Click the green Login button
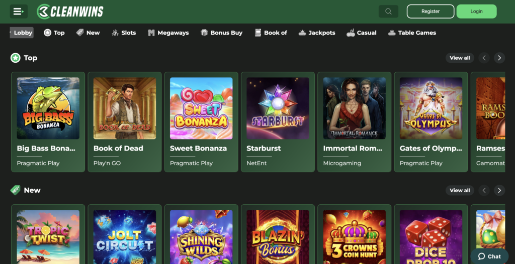The height and width of the screenshot is (264, 515). 476,11
